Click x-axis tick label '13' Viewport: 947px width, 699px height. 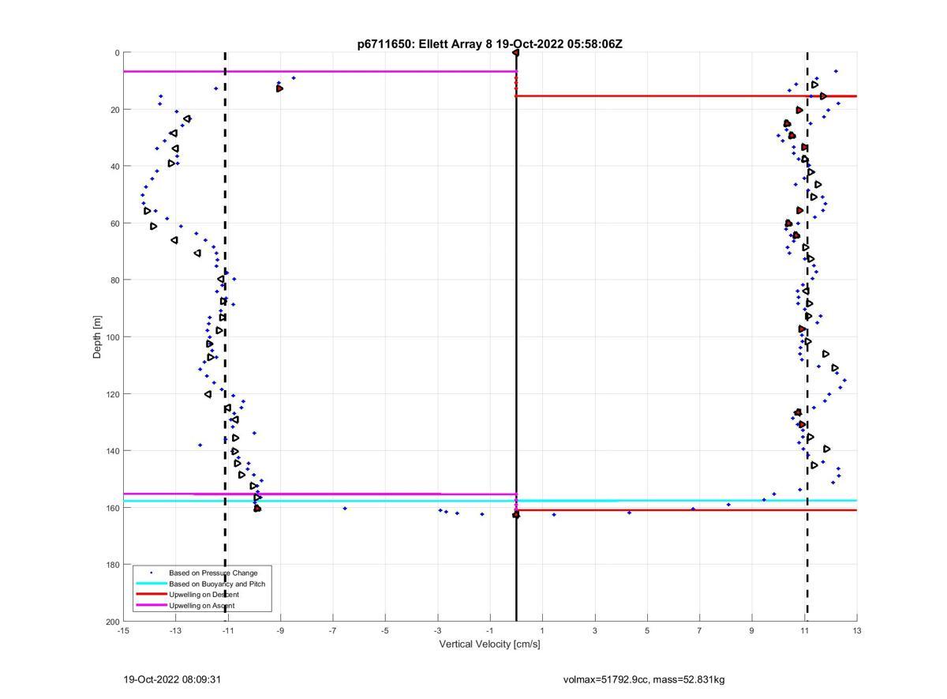[857, 631]
